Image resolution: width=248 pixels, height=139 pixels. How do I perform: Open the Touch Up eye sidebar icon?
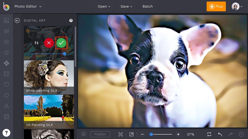7,42
